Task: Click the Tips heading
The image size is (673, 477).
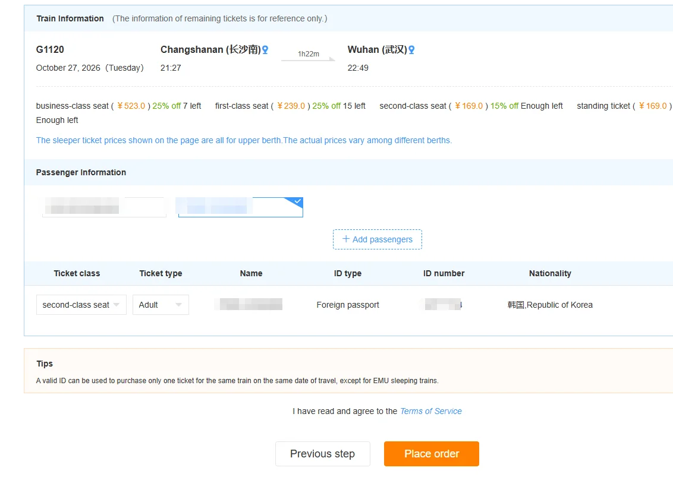Action: point(45,364)
